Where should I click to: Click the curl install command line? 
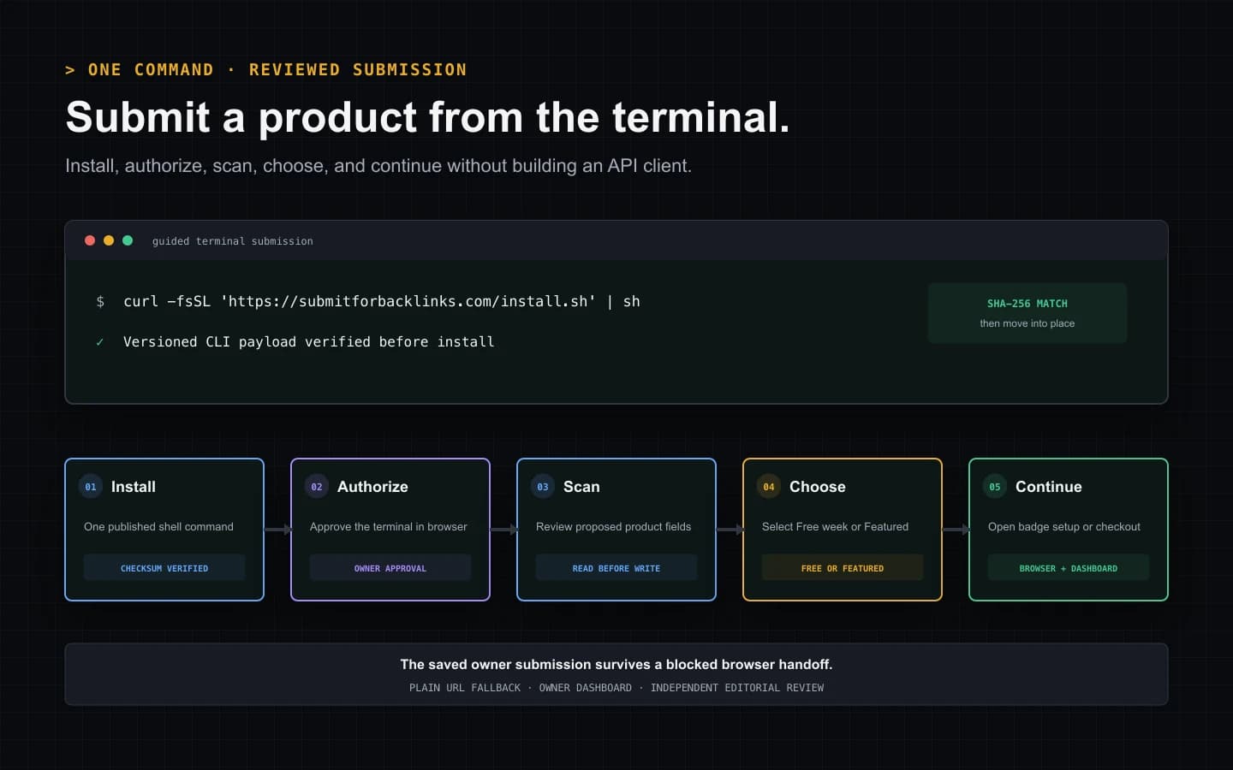pos(382,301)
